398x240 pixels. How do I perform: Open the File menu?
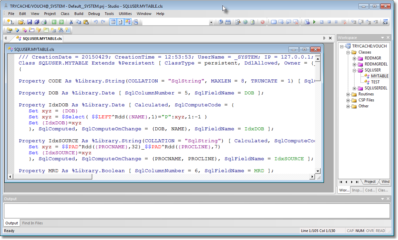click(11, 14)
